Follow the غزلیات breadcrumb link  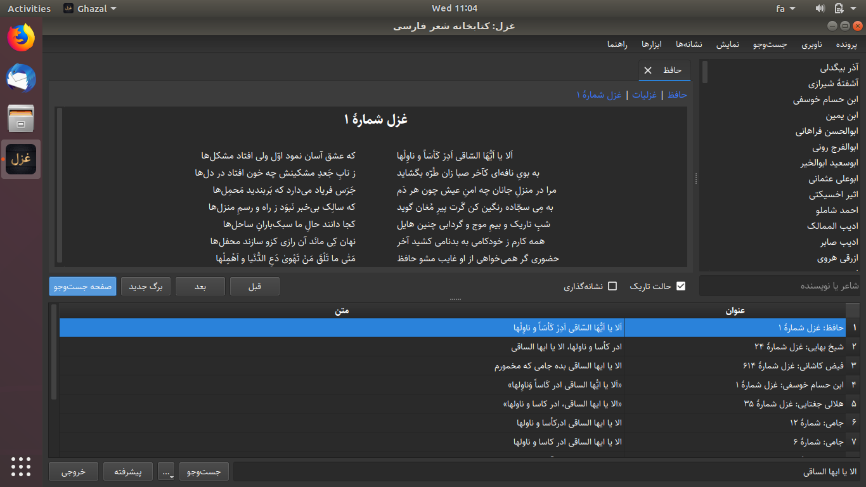click(x=645, y=94)
